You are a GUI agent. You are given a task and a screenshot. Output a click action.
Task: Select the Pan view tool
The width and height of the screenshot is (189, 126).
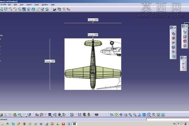click(x=121, y=114)
